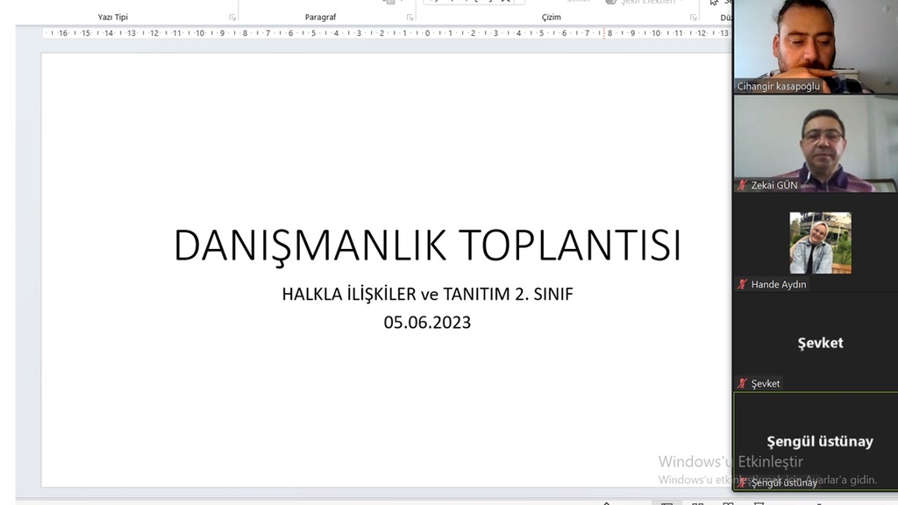
Task: Unmute Hande Aydın's microphone
Action: (742, 284)
